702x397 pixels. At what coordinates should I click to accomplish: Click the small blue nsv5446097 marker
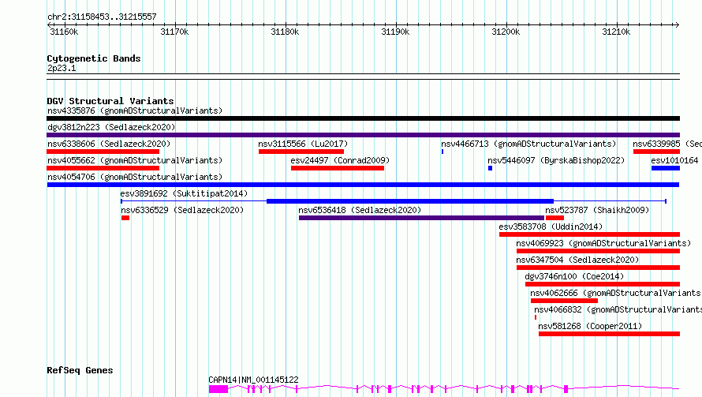pyautogui.click(x=491, y=168)
